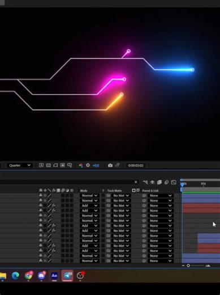This screenshot has width=220, height=295.
Task: Open No Mat dropdown of first layer row
Action: point(121,196)
